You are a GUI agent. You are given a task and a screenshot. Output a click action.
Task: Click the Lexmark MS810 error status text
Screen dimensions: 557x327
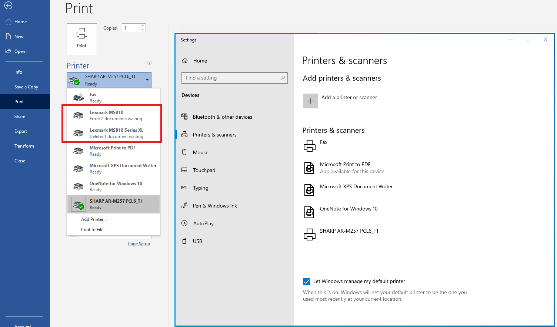tap(116, 119)
